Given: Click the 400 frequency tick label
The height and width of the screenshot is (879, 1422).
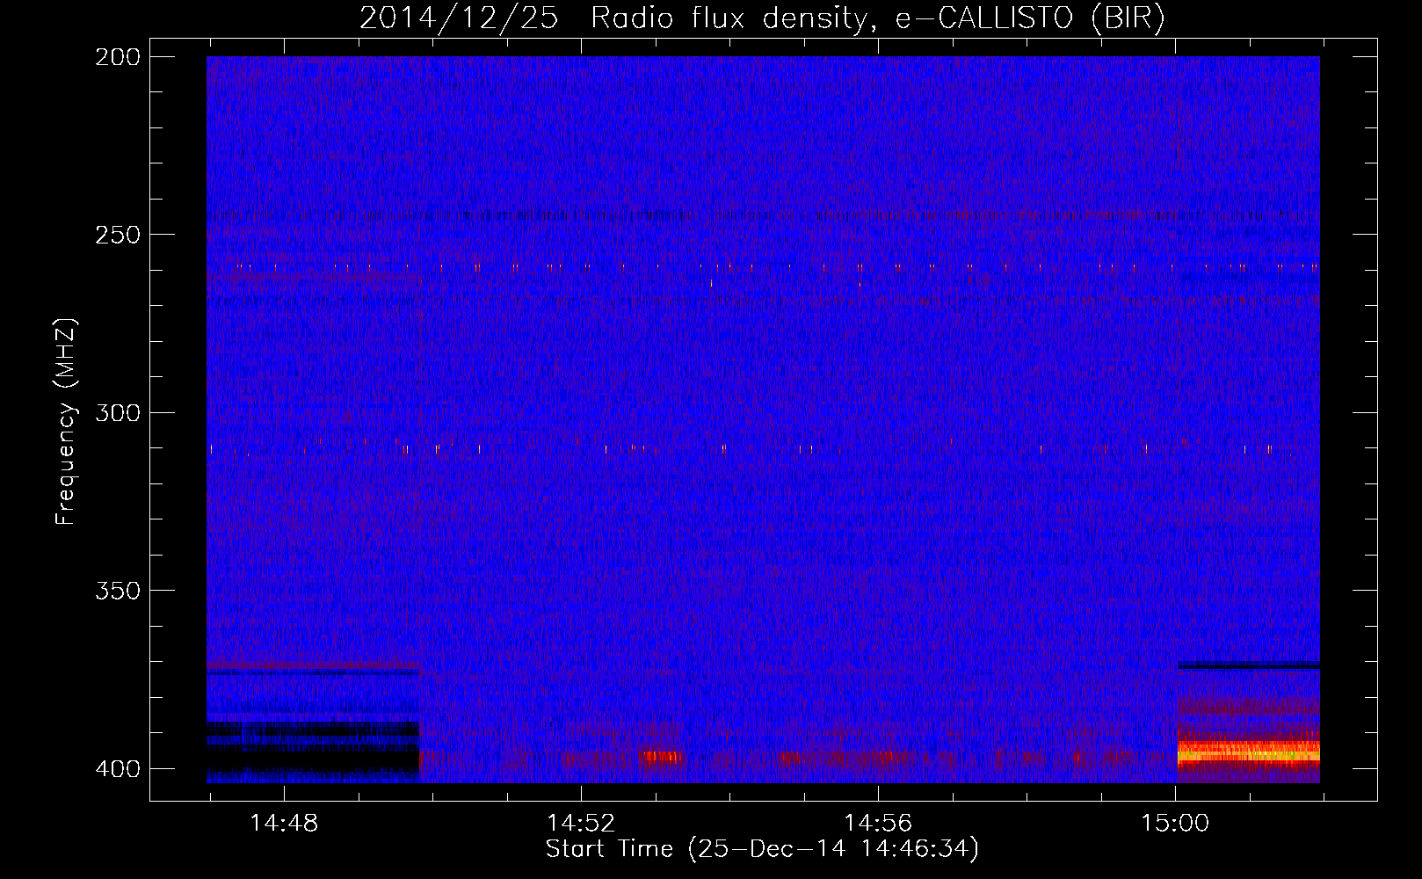Looking at the screenshot, I should click(118, 769).
